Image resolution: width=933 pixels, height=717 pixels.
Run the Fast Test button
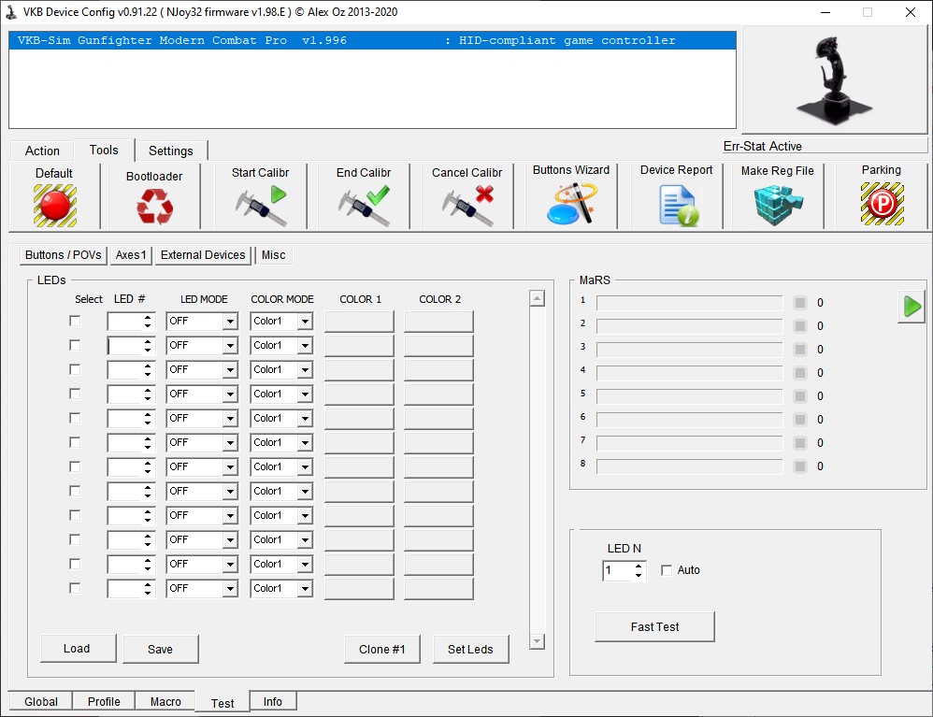(x=654, y=626)
